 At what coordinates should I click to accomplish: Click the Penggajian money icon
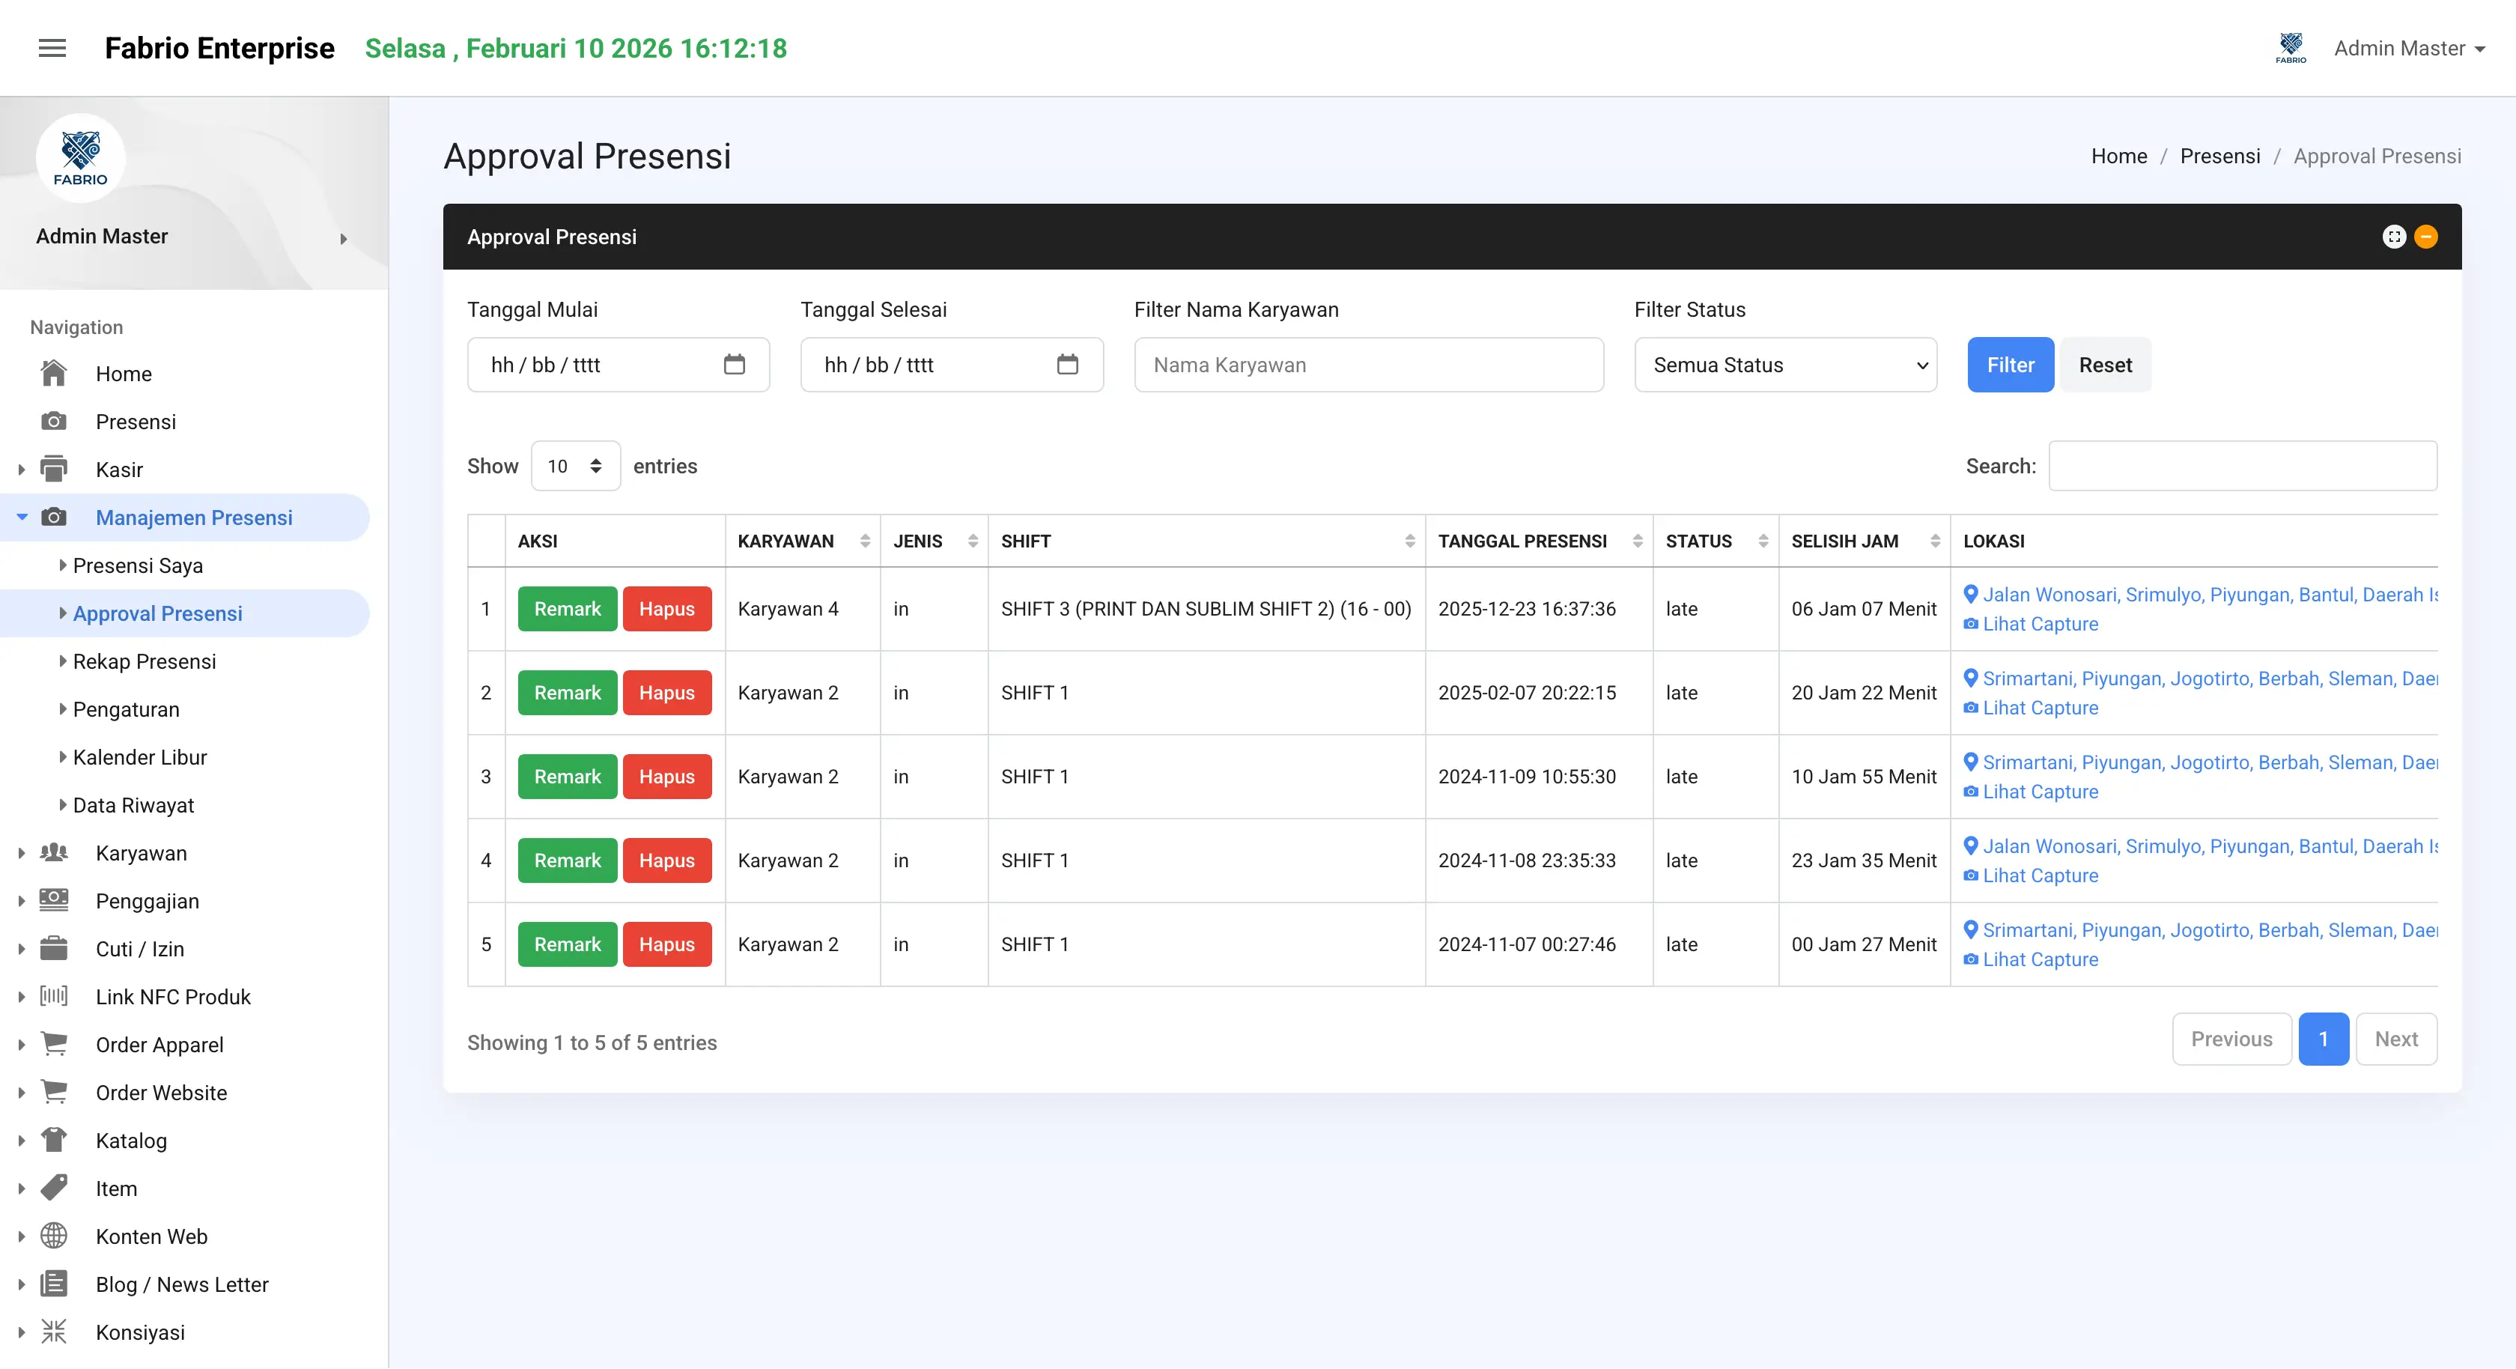click(54, 900)
